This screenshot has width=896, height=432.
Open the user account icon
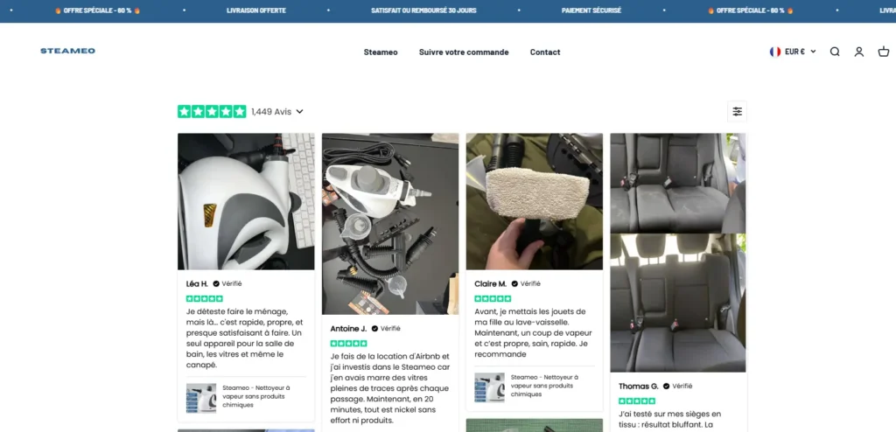pos(859,52)
